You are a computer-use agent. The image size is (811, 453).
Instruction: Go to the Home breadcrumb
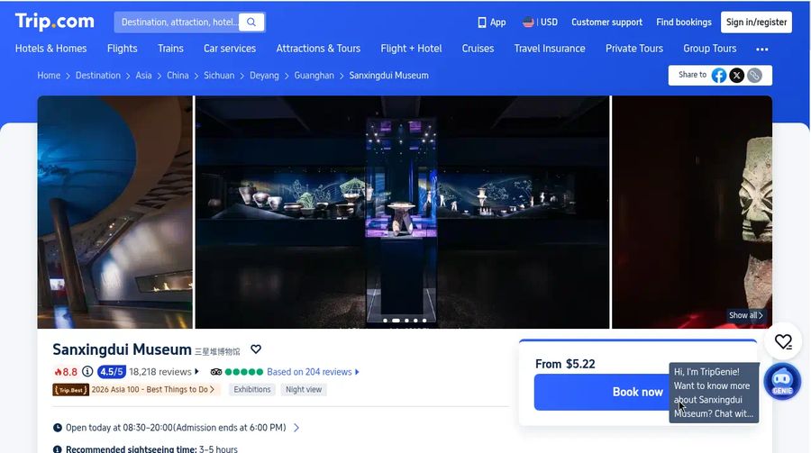(x=49, y=76)
